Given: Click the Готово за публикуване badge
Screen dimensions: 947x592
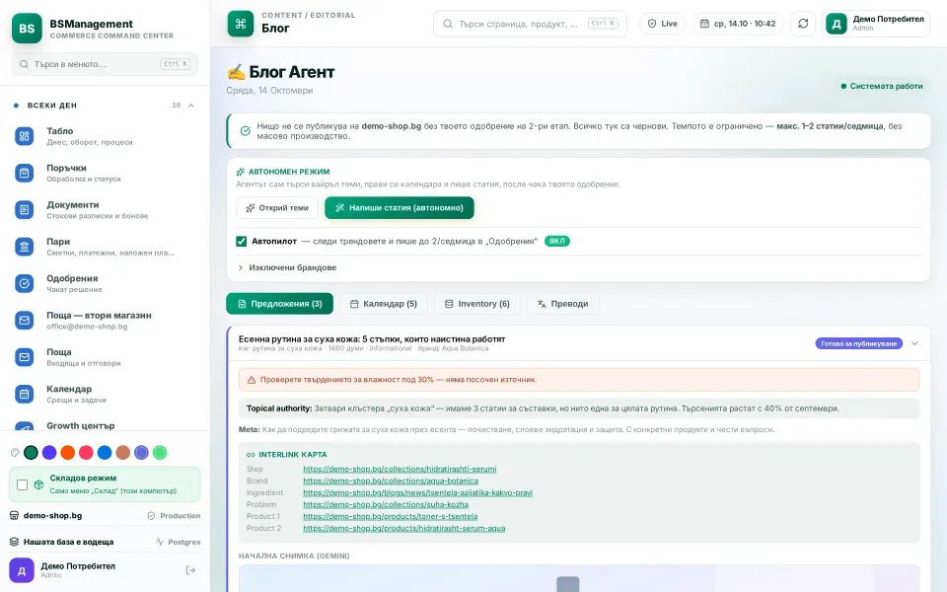Looking at the screenshot, I should [859, 343].
